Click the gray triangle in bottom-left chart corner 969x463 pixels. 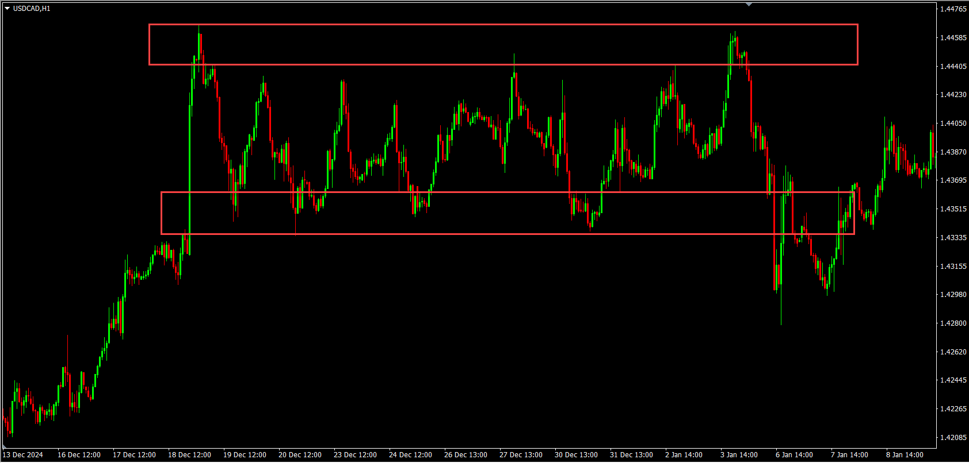click(5, 446)
